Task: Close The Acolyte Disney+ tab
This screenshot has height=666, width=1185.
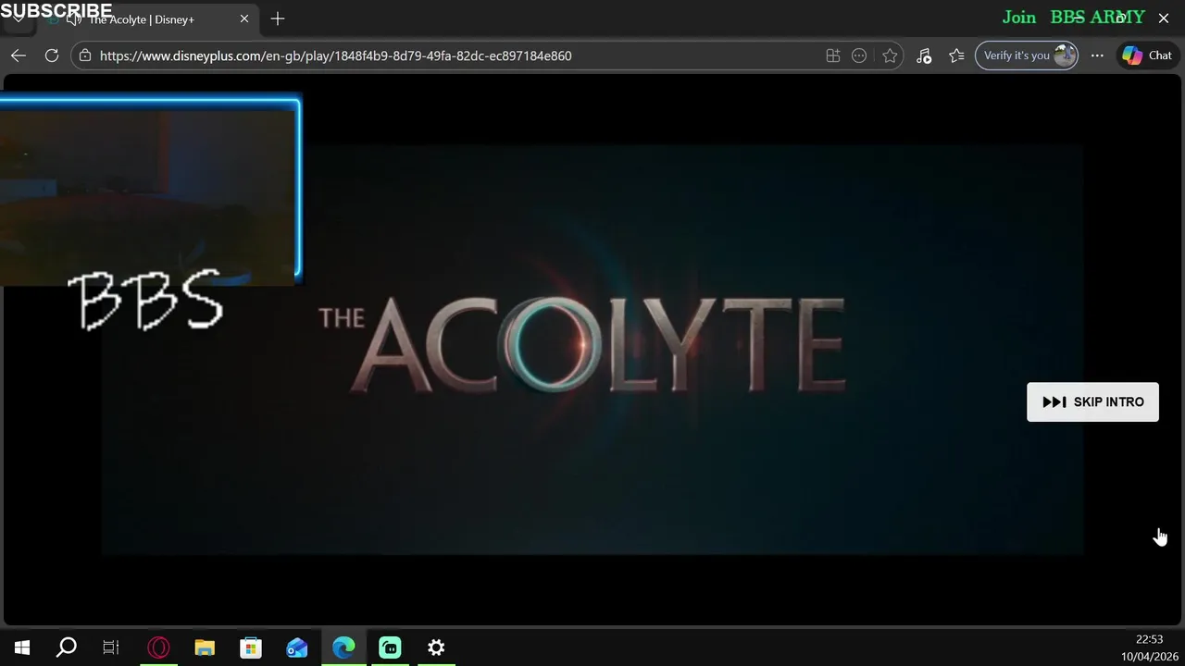Action: click(244, 18)
